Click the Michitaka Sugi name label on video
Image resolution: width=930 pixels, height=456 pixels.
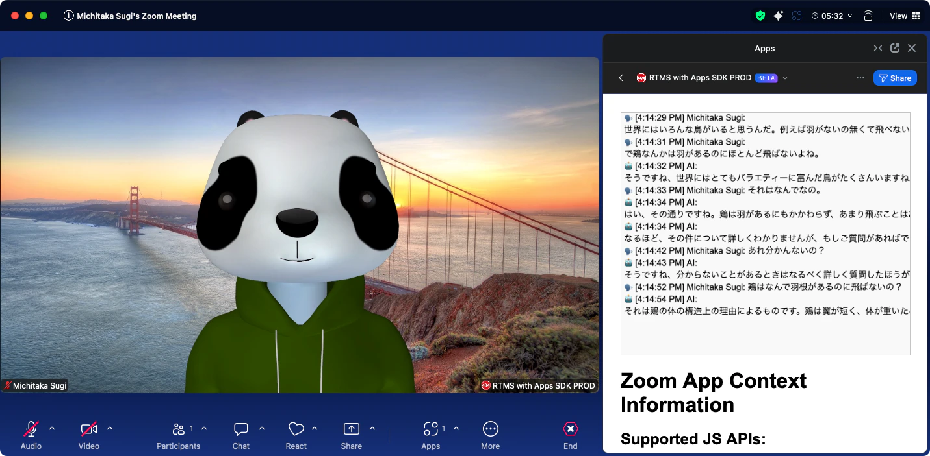[34, 385]
